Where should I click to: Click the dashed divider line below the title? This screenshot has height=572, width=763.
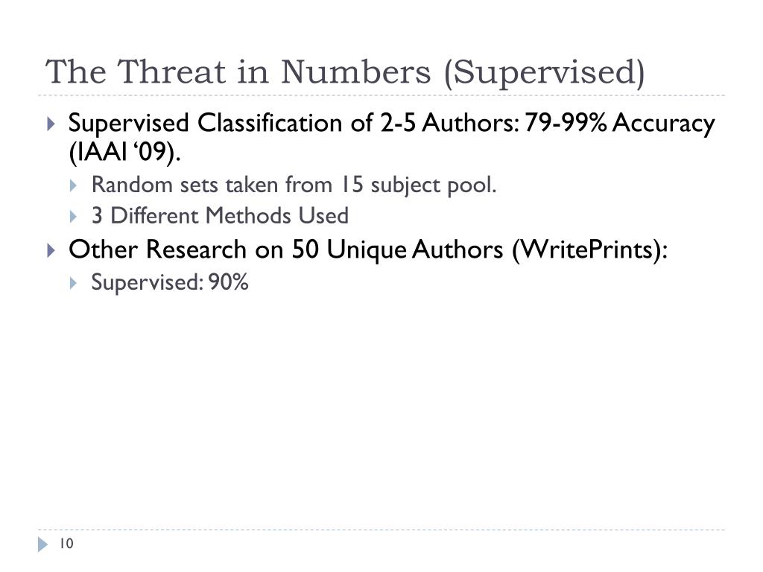(381, 95)
